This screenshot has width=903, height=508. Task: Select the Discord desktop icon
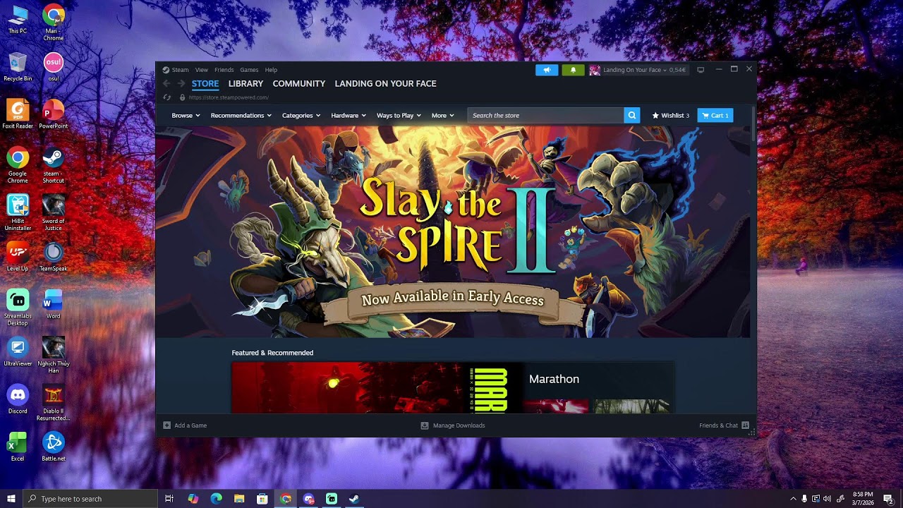[18, 399]
